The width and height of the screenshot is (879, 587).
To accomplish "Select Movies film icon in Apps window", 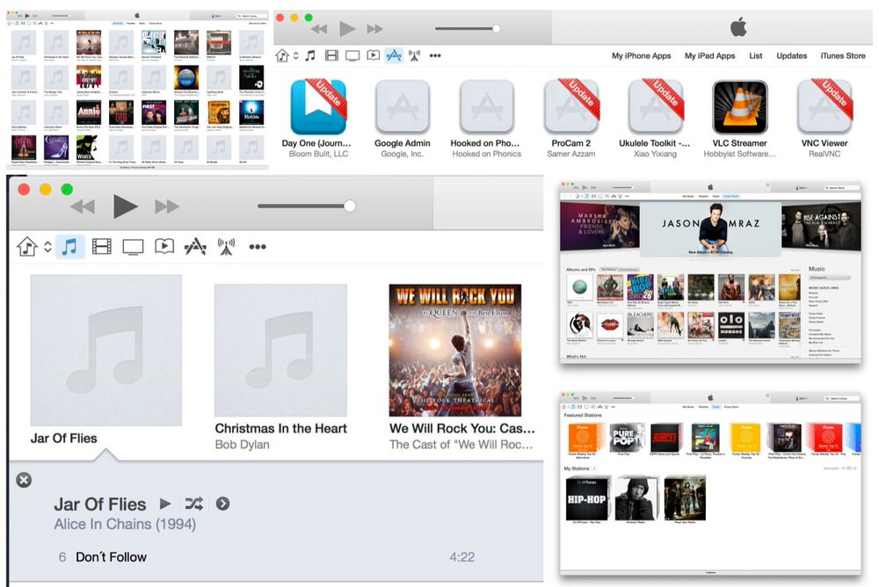I will coord(332,55).
